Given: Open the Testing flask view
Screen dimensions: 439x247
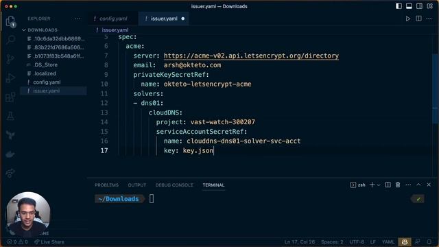Looking at the screenshot, I should (x=10, y=116).
